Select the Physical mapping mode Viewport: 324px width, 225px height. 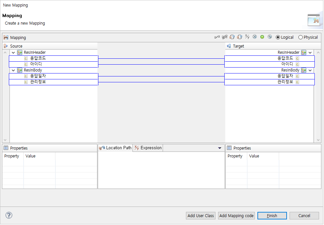pos(301,37)
